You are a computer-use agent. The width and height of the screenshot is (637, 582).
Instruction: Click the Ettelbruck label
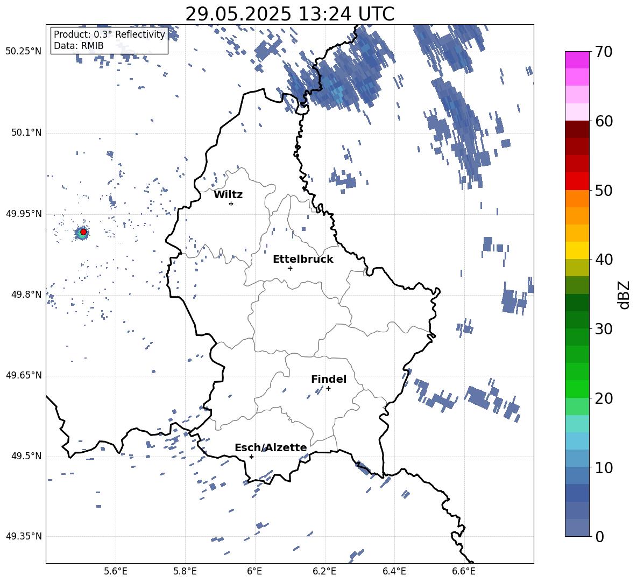[x=303, y=259]
